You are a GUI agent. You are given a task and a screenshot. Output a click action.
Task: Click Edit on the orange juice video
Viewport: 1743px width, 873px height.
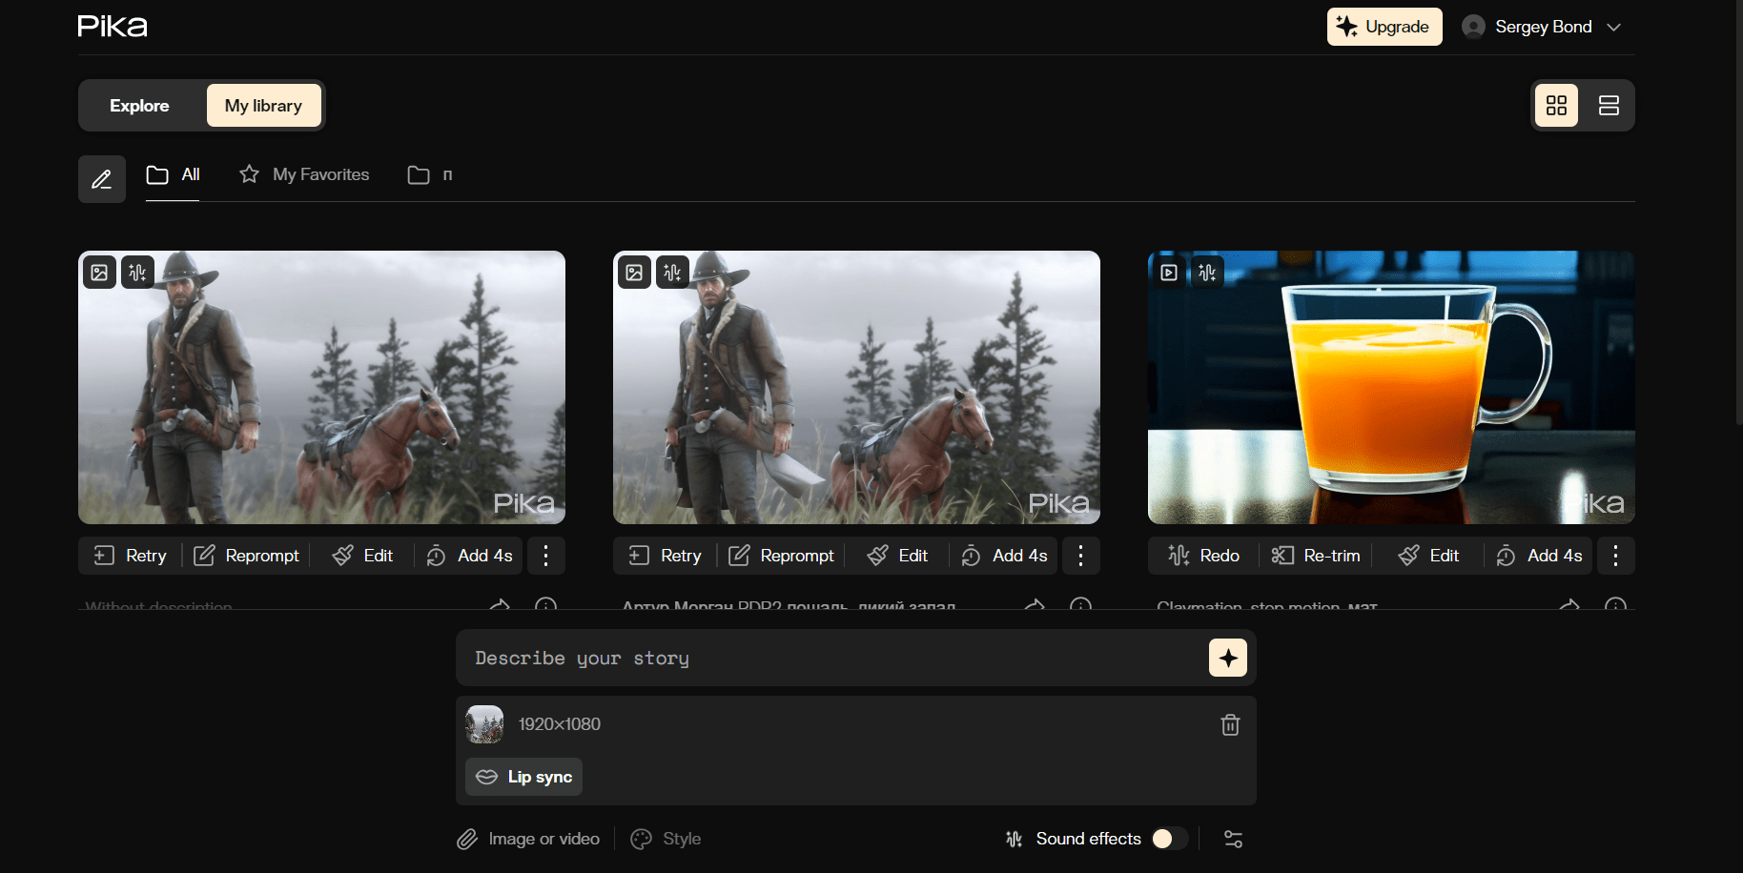pos(1428,556)
